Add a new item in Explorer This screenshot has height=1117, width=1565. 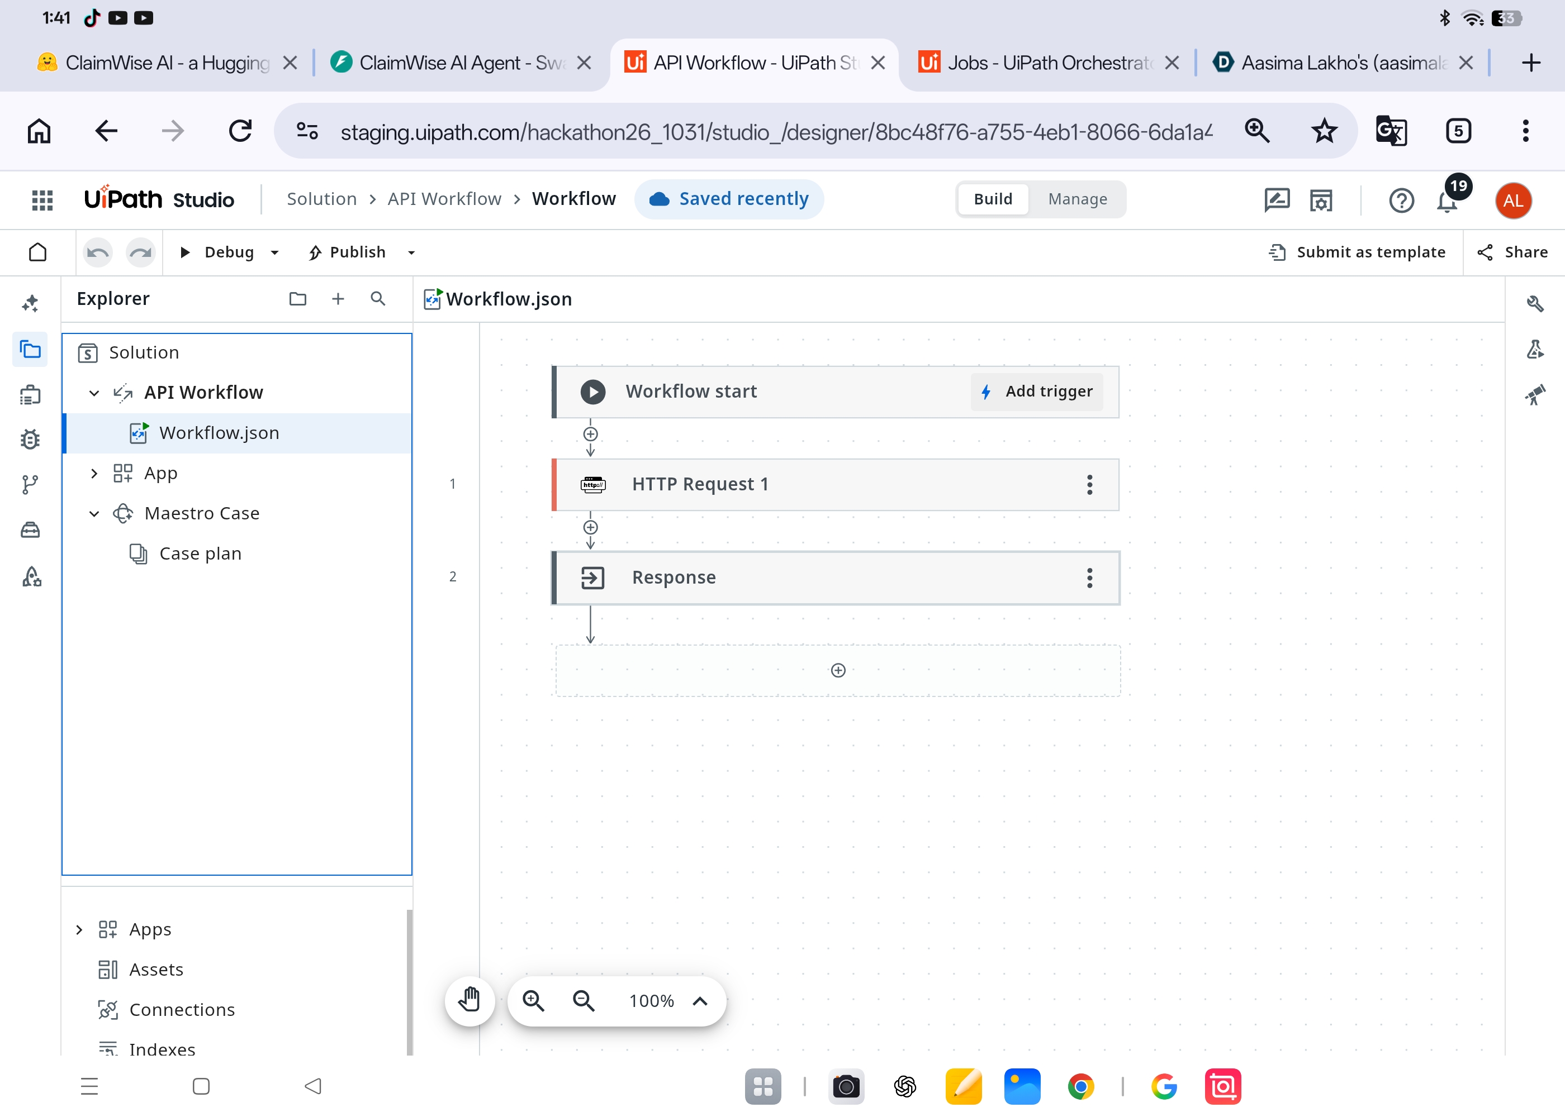[338, 298]
